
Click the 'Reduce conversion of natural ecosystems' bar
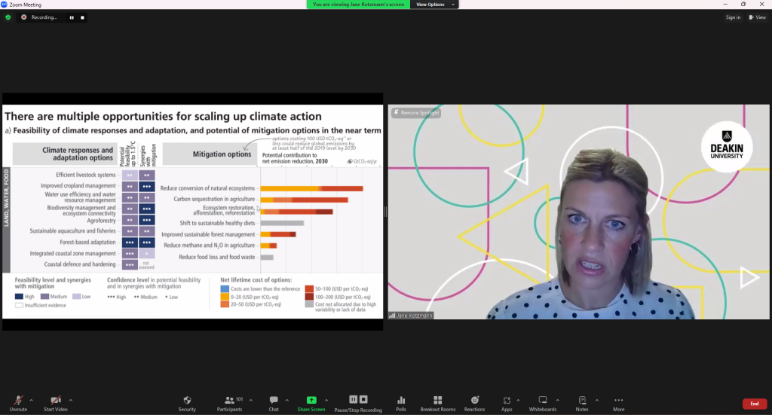pyautogui.click(x=311, y=188)
